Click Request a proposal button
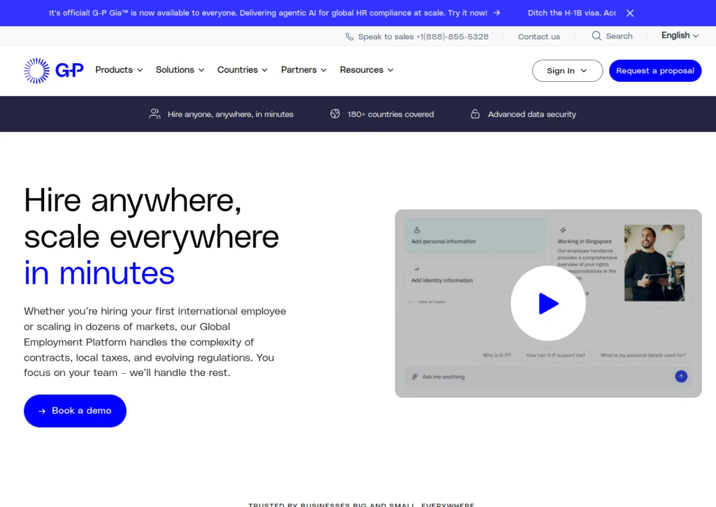Image resolution: width=716 pixels, height=507 pixels. [x=655, y=71]
